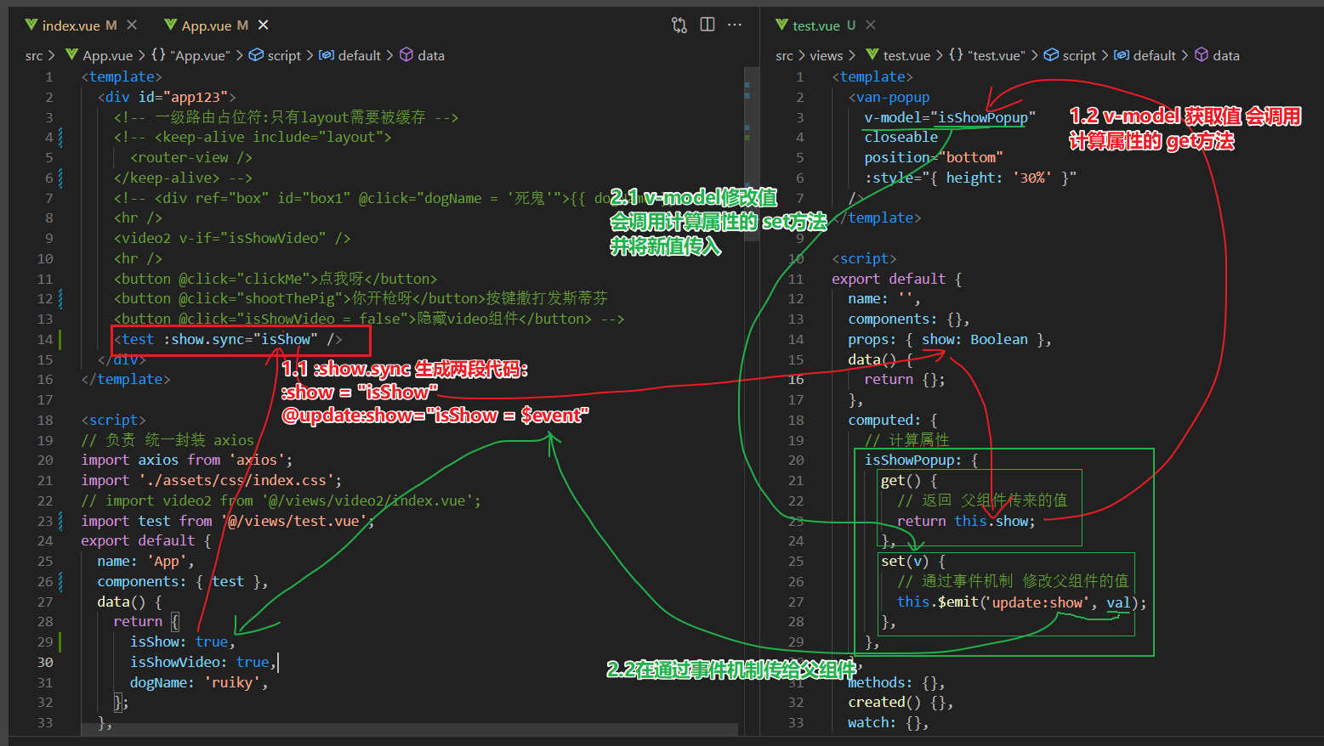Image resolution: width=1324 pixels, height=746 pixels.
Task: Open script breadcrumb in App.vue editor
Action: (x=275, y=55)
